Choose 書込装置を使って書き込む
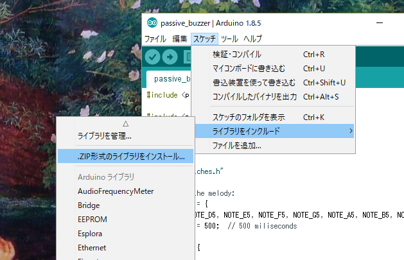This screenshot has height=260, width=404. point(274,83)
